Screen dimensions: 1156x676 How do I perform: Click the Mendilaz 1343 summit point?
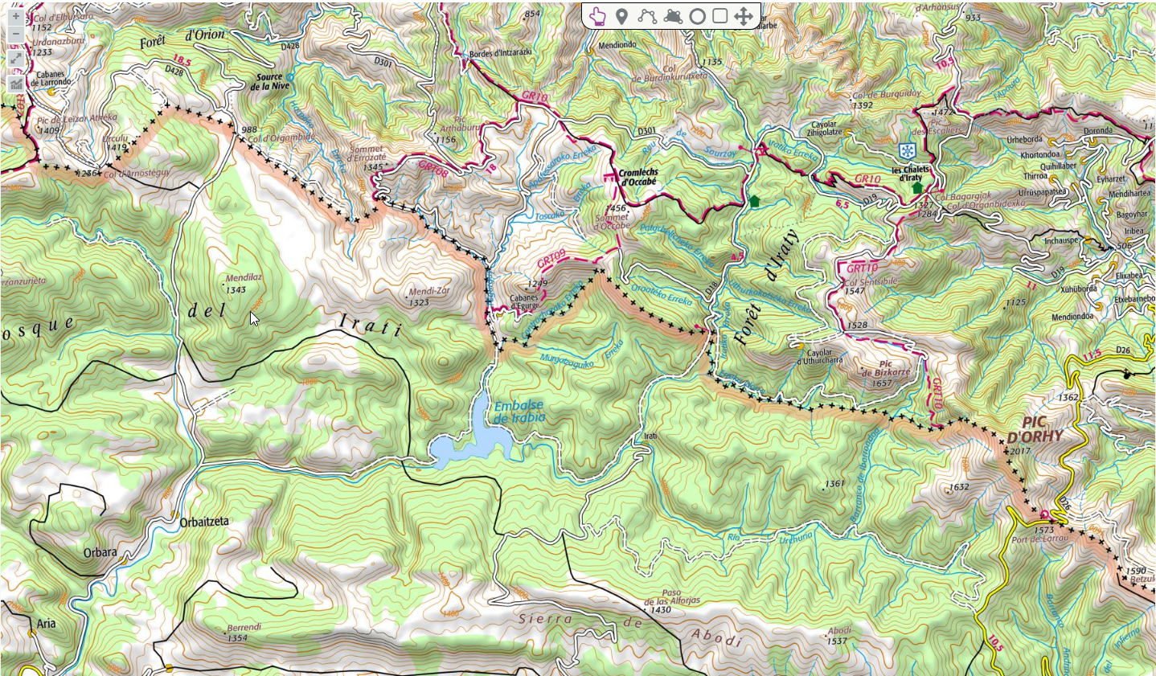click(226, 285)
